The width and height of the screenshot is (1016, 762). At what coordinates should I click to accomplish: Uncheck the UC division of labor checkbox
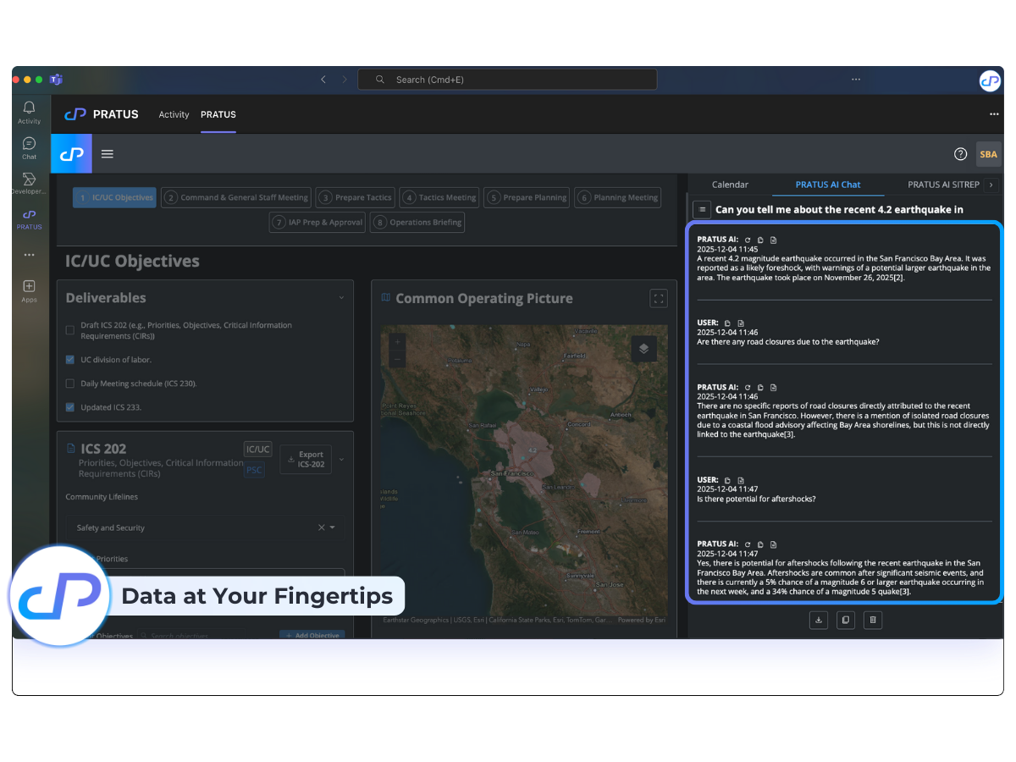[x=70, y=360]
